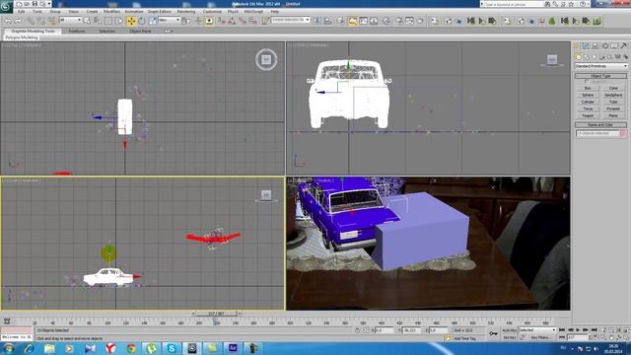
Task: Select the Rotate transform tool
Action: coord(142,21)
